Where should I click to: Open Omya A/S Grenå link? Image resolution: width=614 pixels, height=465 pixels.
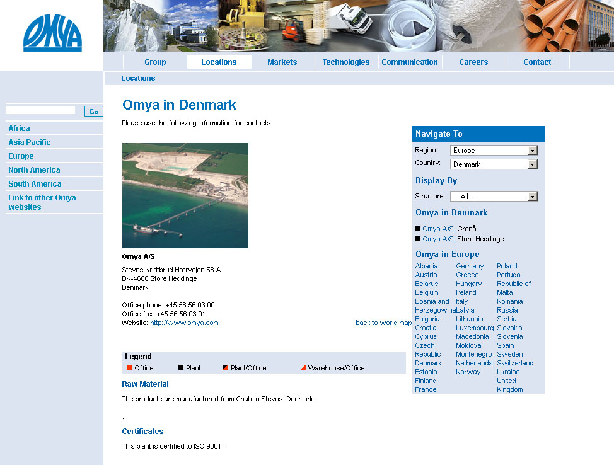439,229
